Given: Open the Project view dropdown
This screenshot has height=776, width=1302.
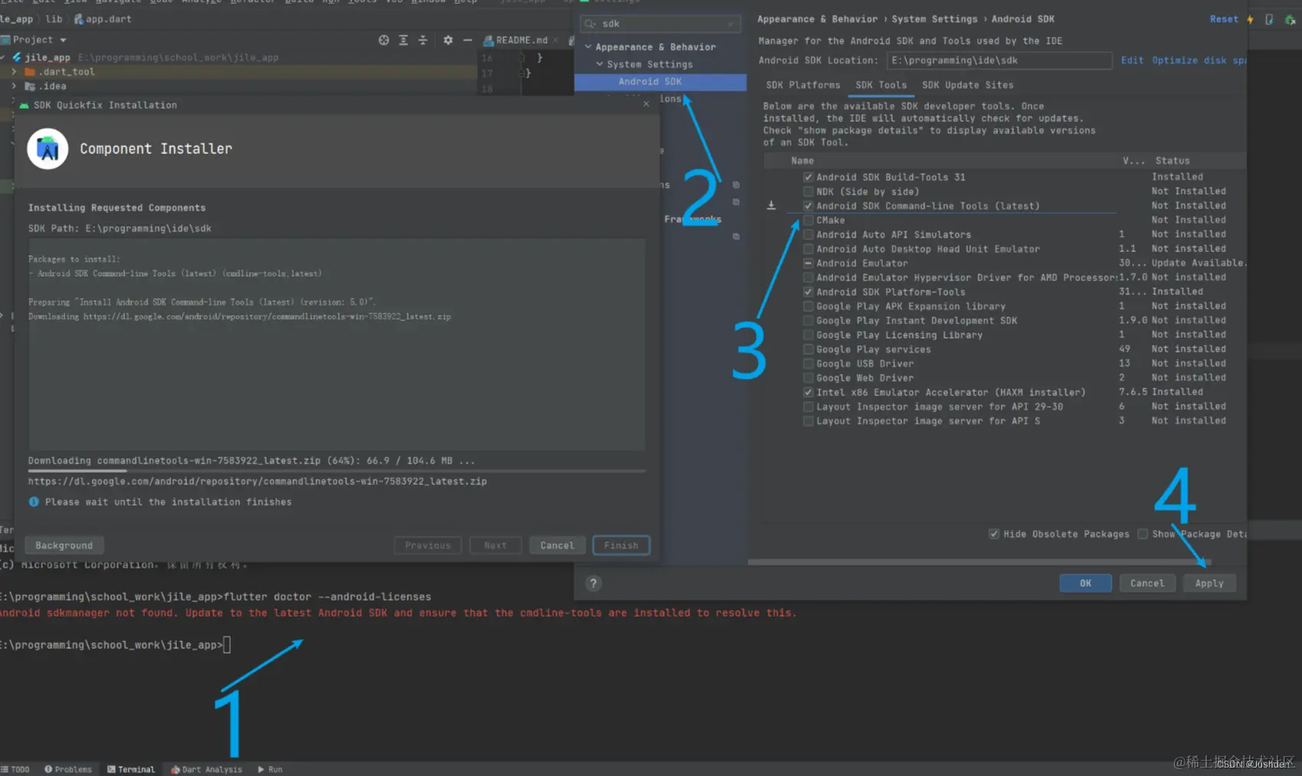Looking at the screenshot, I should [x=63, y=40].
